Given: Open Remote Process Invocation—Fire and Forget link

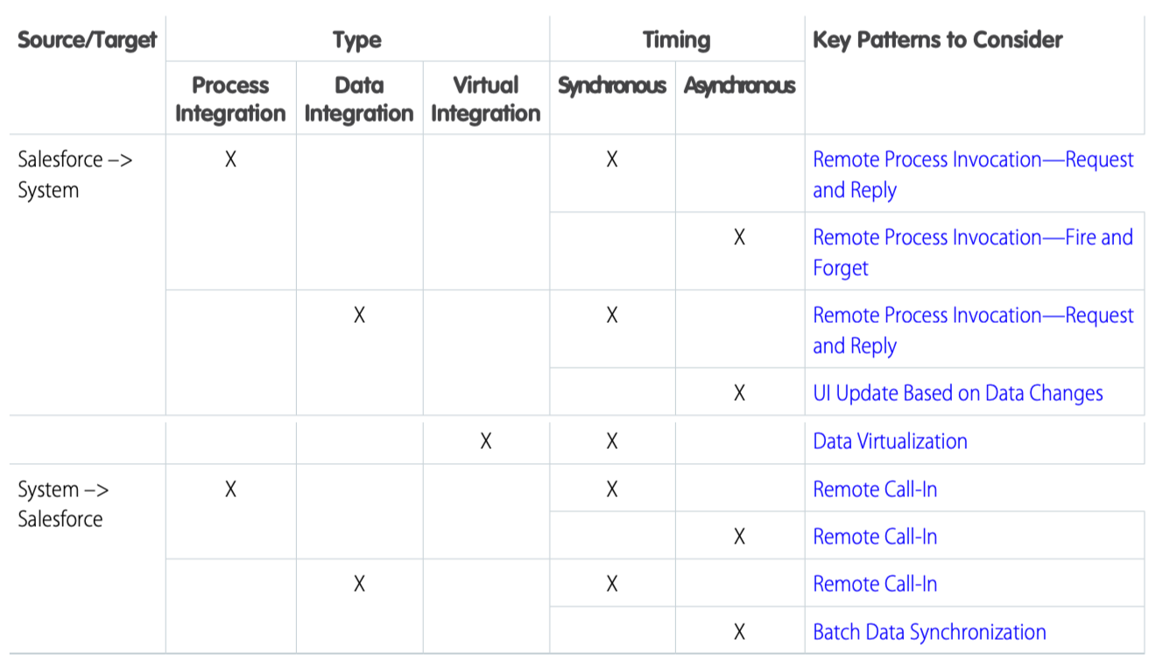Looking at the screenshot, I should (973, 252).
